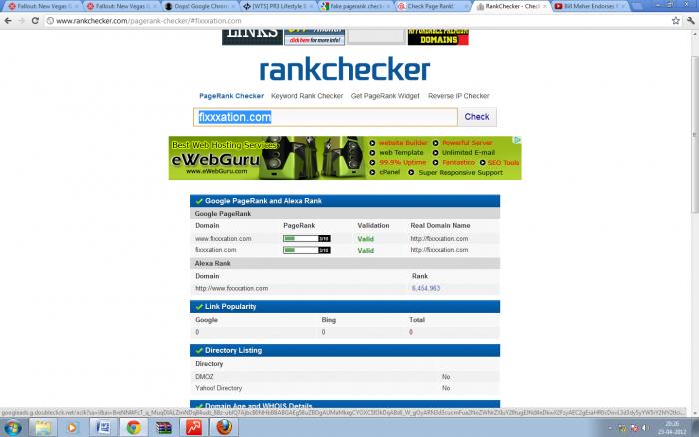Click the browser forward arrow

pyautogui.click(x=21, y=21)
